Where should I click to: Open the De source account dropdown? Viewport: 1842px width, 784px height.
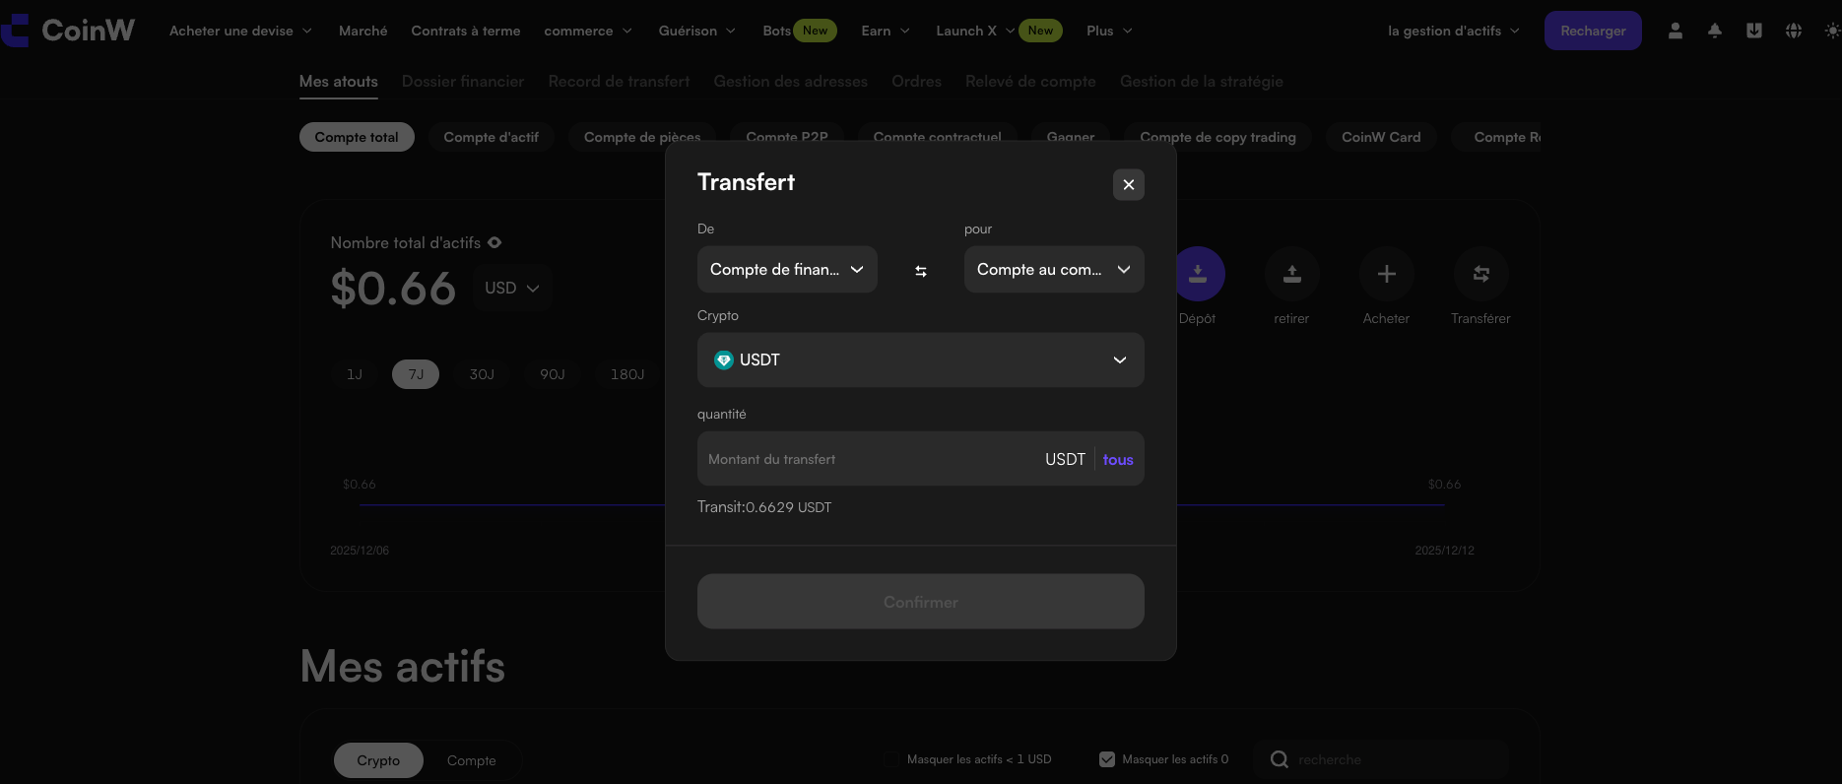[x=787, y=269]
